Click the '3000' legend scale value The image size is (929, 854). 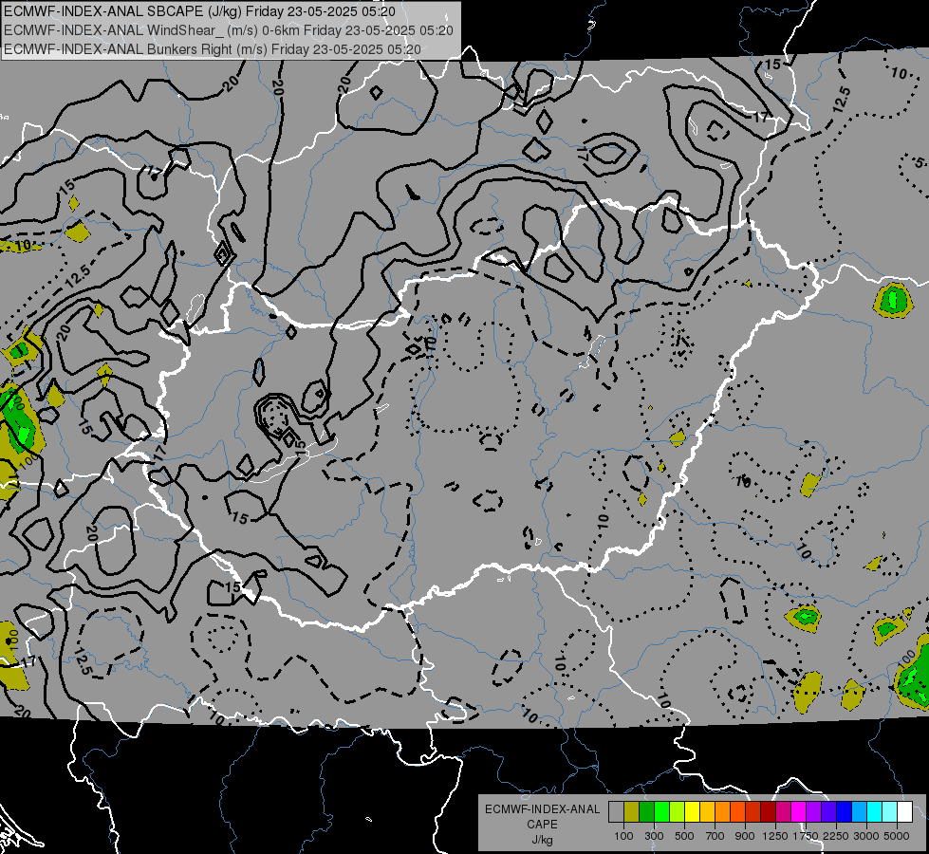[x=866, y=836]
